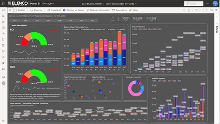Click the Get data arrow at sidebar bottom
The height and width of the screenshot is (124, 220).
click(3, 121)
